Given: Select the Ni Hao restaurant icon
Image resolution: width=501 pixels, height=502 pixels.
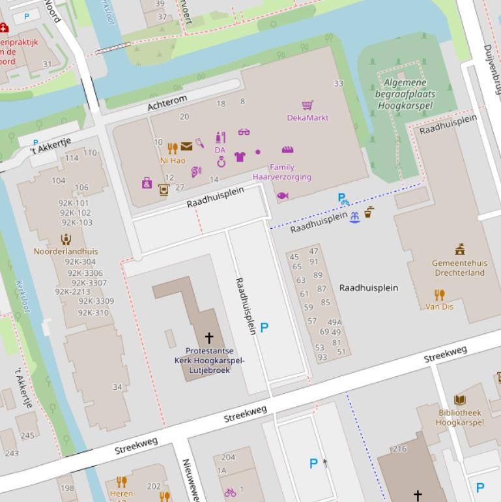Looking at the screenshot, I should [173, 149].
